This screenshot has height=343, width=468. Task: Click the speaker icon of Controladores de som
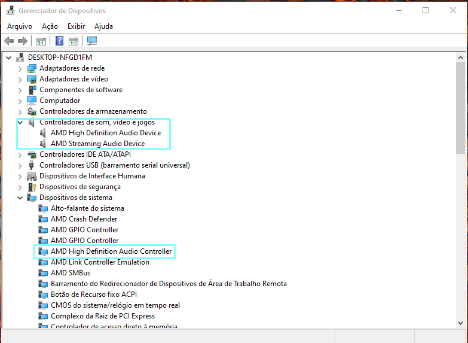(32, 123)
